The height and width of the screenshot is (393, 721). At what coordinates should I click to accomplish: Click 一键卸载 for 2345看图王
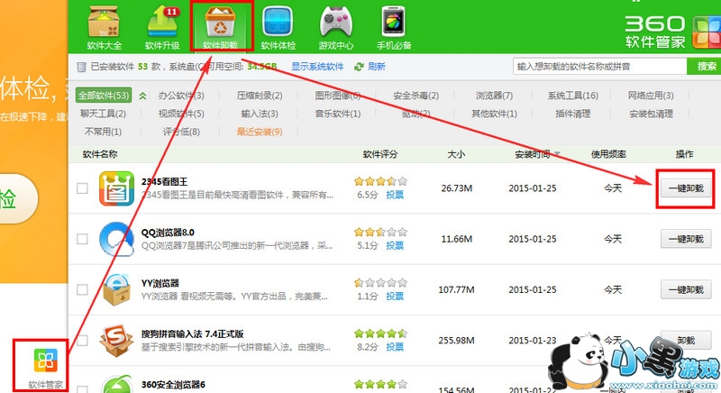click(x=686, y=188)
